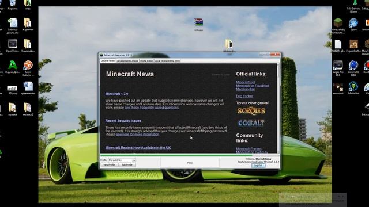Image resolution: width=369 pixels, height=207 pixels.
Task: Follow the frequently asked questions link
Action: point(152,108)
